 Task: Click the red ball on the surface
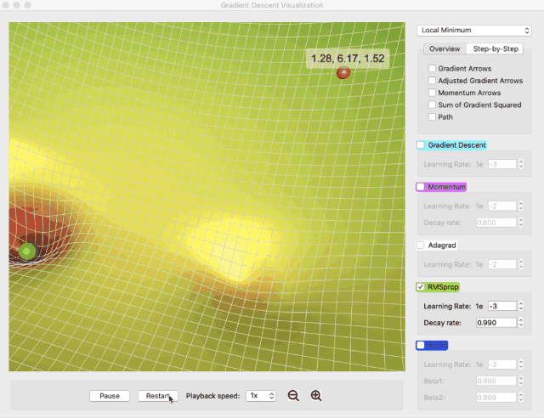click(x=343, y=73)
